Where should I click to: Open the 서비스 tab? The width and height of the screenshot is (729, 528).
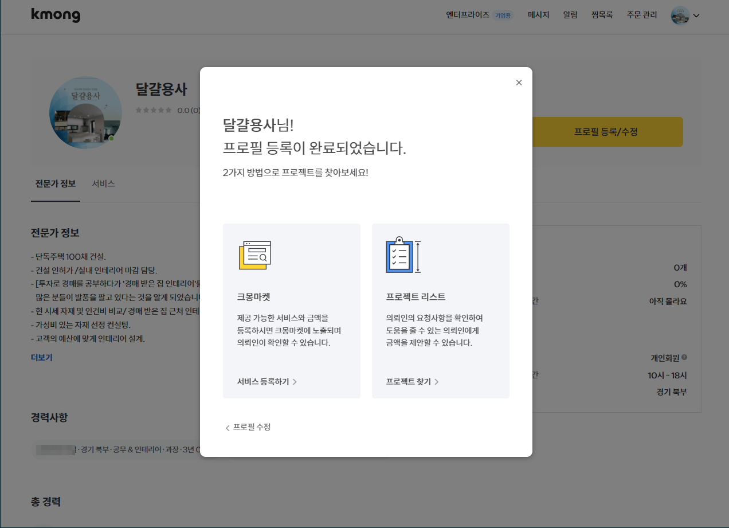pyautogui.click(x=103, y=183)
